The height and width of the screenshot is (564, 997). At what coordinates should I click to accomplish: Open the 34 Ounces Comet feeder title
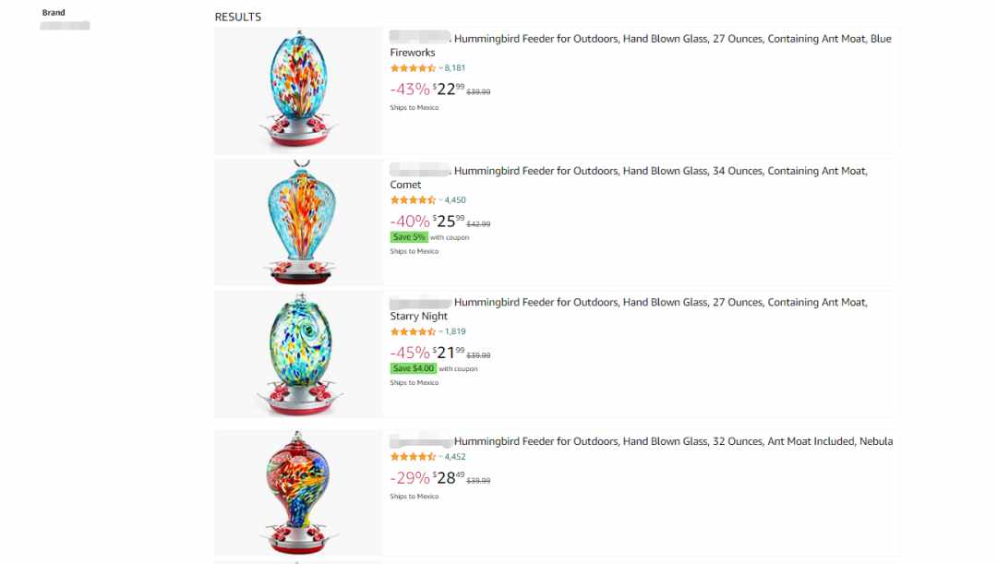click(629, 177)
